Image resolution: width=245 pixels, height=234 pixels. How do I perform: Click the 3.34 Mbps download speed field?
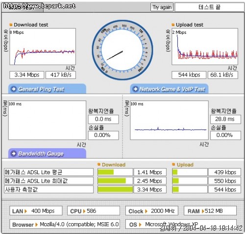[27, 75]
